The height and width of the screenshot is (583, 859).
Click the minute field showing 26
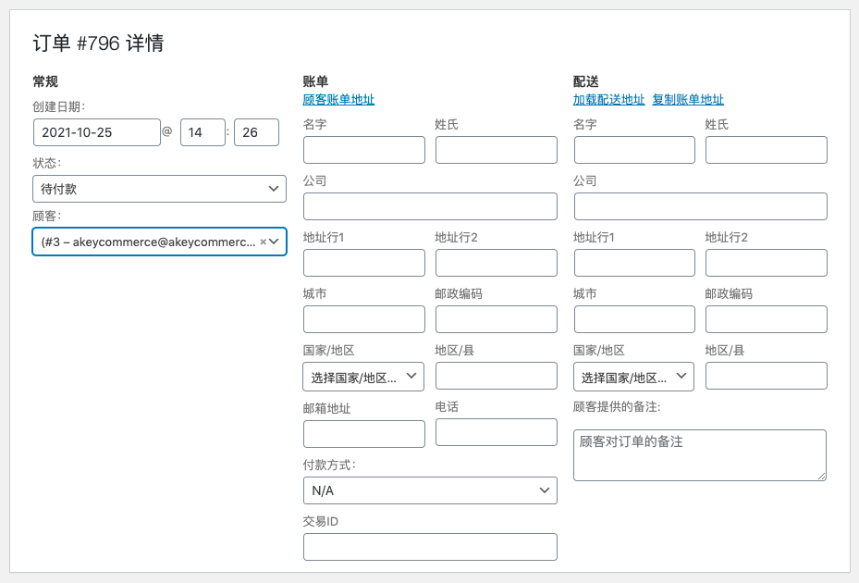pyautogui.click(x=256, y=132)
